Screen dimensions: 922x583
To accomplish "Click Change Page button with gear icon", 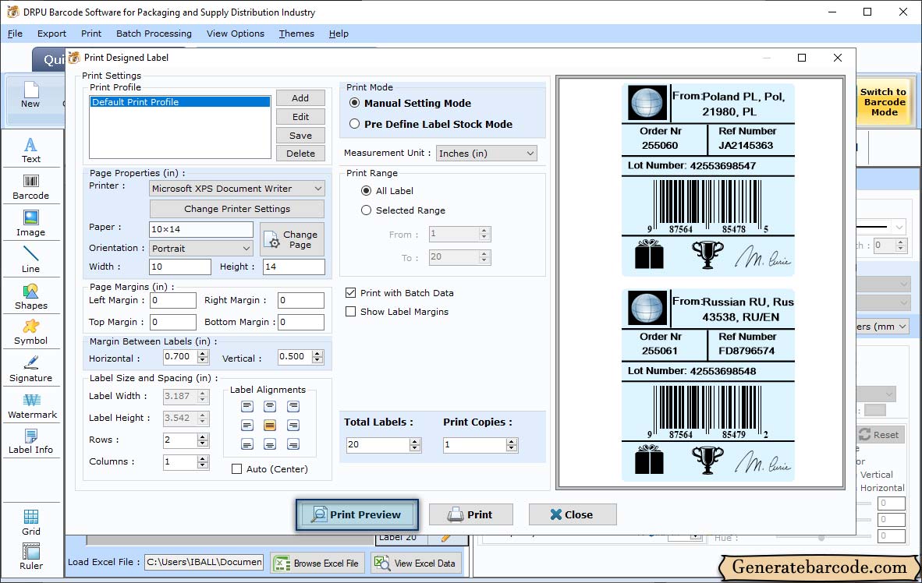I will point(292,239).
